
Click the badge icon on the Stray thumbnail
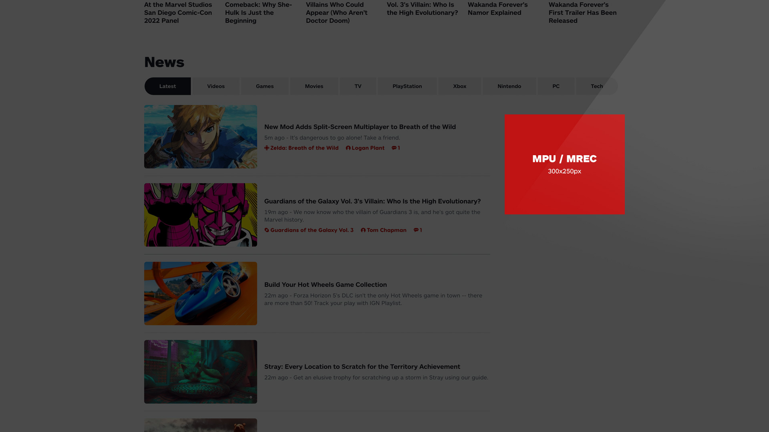coord(251,397)
